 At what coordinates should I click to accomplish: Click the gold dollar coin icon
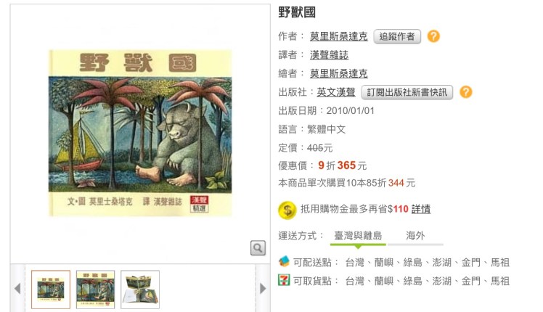(287, 210)
